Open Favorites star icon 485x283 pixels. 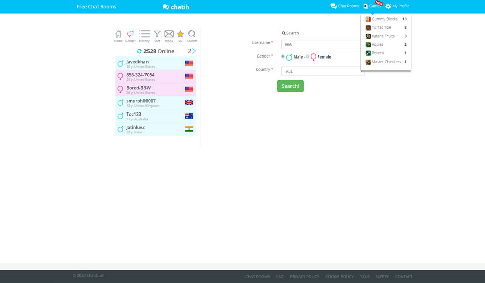(x=180, y=35)
